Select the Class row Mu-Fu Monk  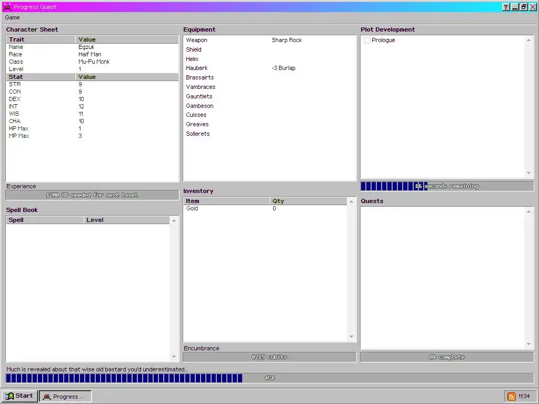point(93,62)
